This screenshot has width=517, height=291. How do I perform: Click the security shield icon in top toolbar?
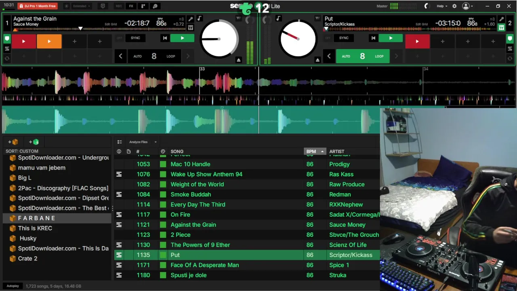[x=103, y=6]
